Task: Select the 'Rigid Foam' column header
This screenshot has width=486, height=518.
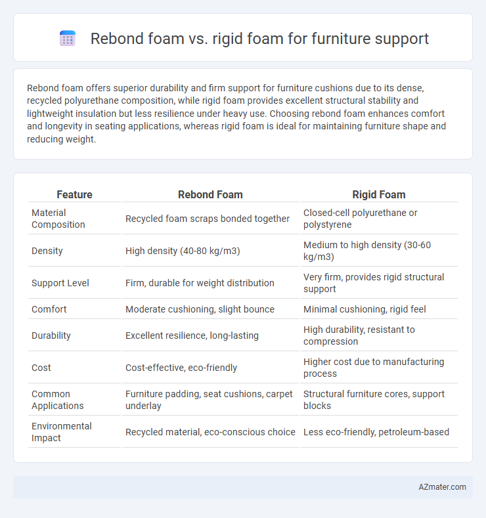Action: pos(379,194)
